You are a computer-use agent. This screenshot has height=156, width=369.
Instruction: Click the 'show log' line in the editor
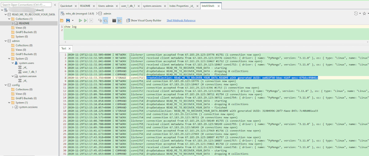tap(70, 27)
